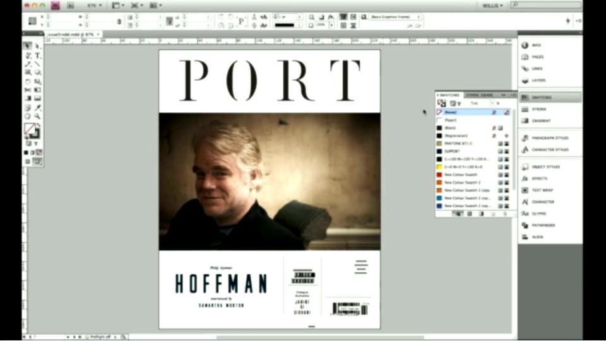
Task: Open Swatches panel flyout menu
Action: (x=512, y=95)
